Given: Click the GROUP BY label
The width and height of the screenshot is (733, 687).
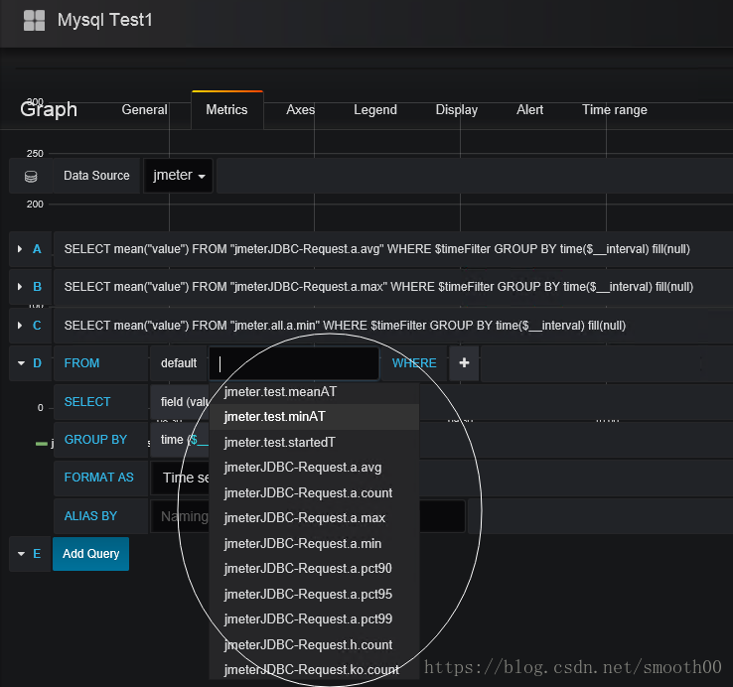Looking at the screenshot, I should [95, 440].
